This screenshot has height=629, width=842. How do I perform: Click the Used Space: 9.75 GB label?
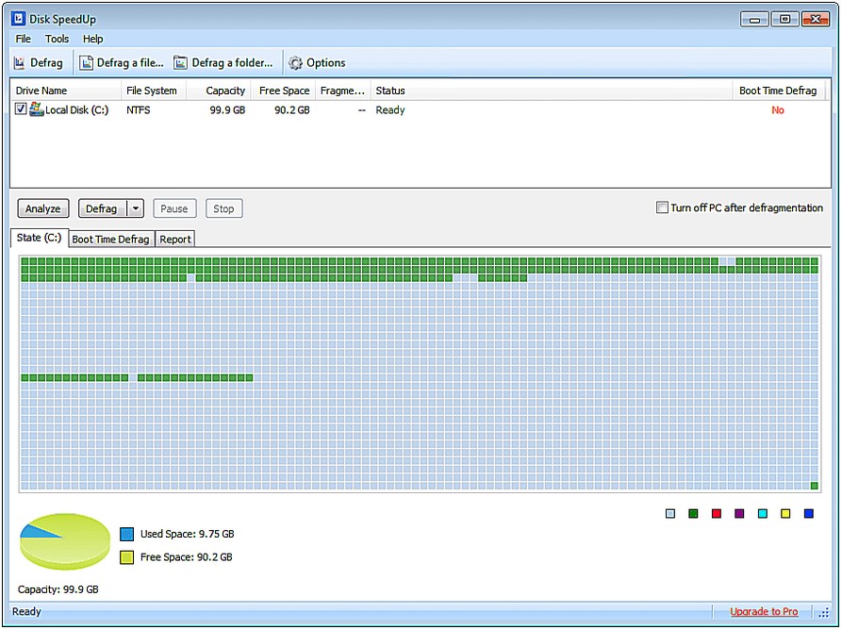[x=188, y=534]
